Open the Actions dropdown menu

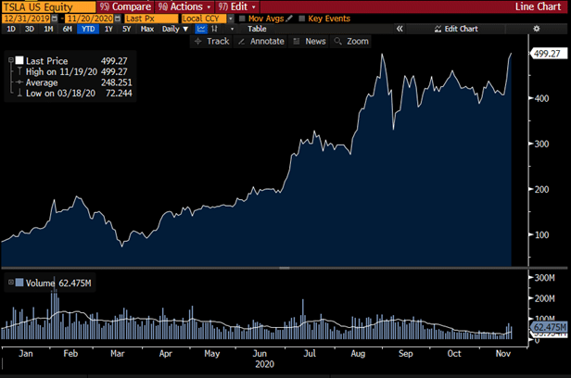click(x=184, y=6)
